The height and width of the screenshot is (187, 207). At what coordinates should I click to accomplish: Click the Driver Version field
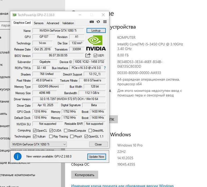[69, 99]
